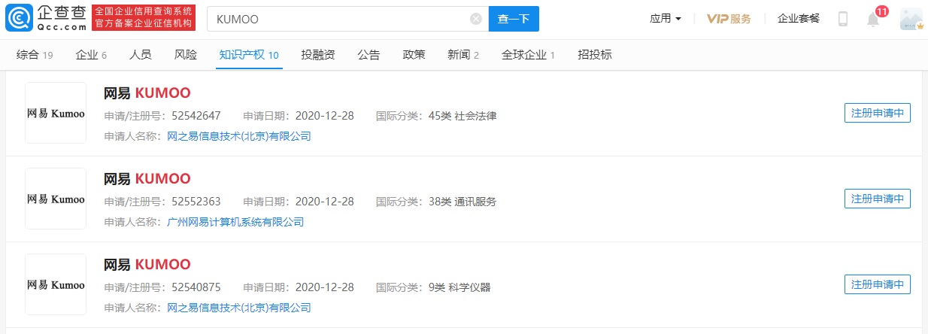Screen dimensions: 928x334
Task: Select registration number 52540875 text
Action: point(196,287)
